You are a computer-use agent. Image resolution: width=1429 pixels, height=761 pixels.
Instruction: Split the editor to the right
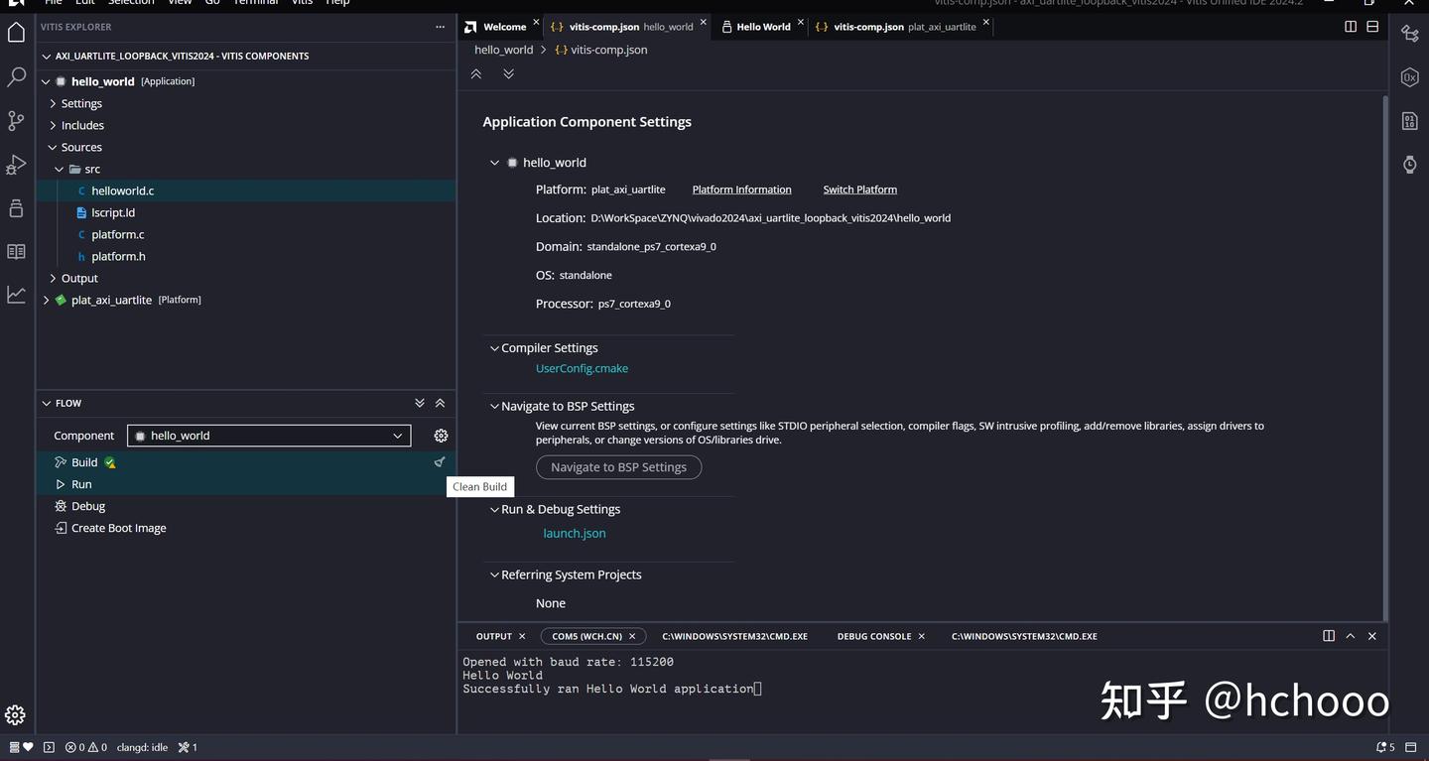[x=1351, y=27]
